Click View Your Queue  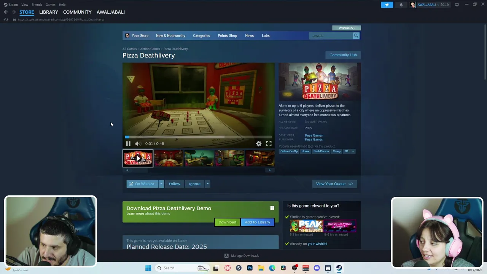(334, 184)
